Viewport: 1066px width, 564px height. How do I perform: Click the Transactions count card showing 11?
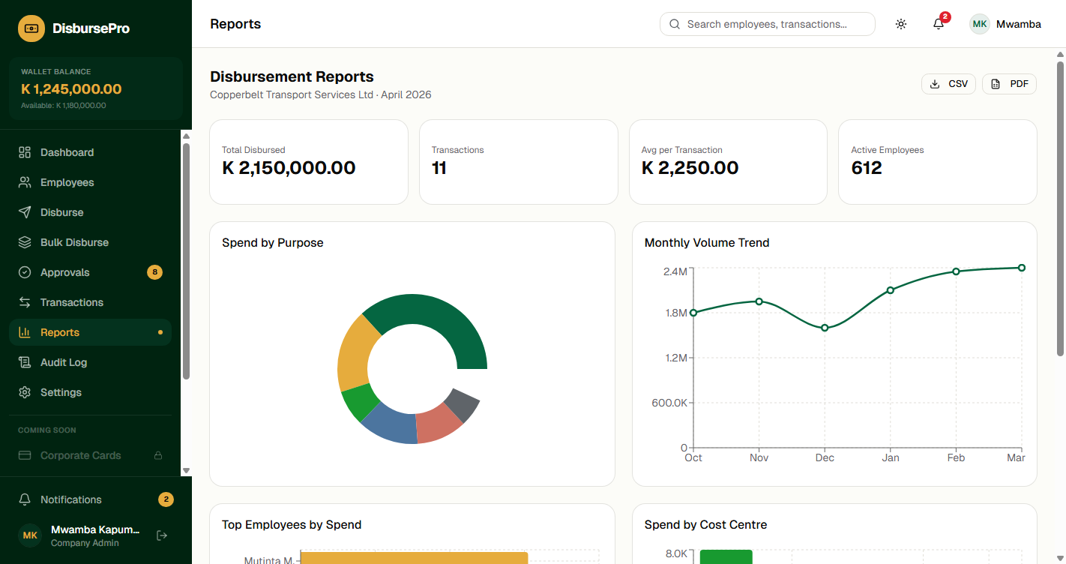518,162
